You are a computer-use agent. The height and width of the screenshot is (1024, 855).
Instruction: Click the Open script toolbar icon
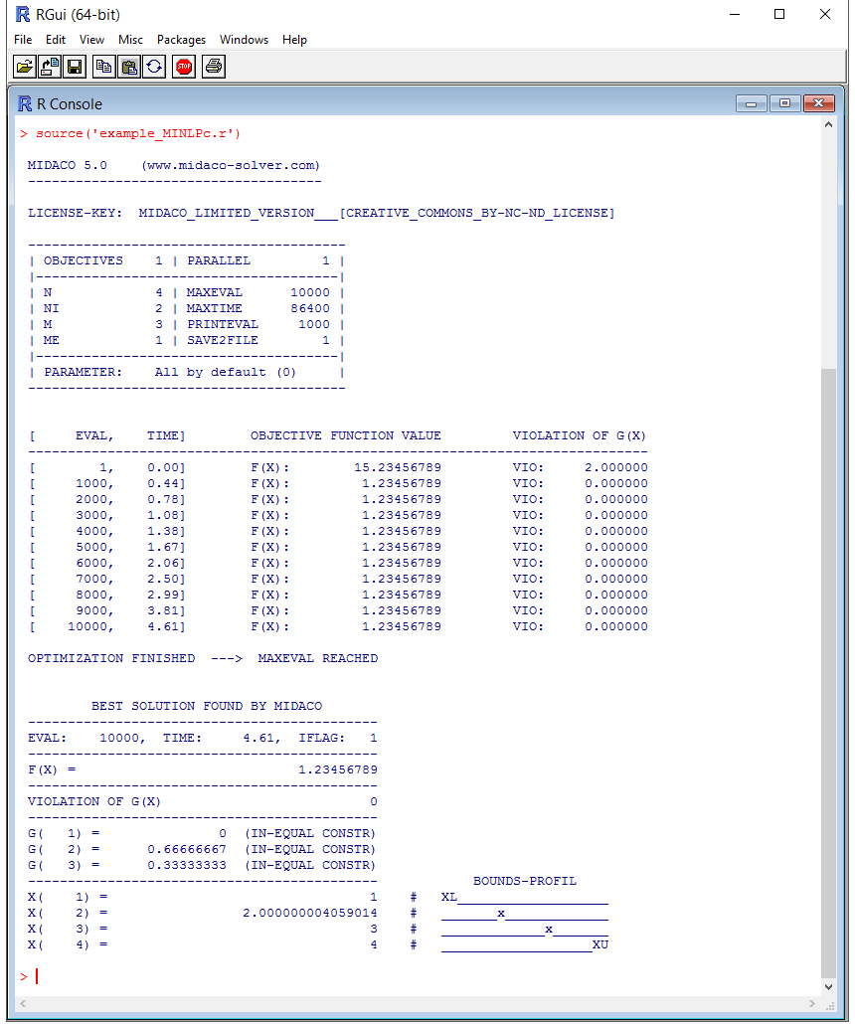pos(24,67)
